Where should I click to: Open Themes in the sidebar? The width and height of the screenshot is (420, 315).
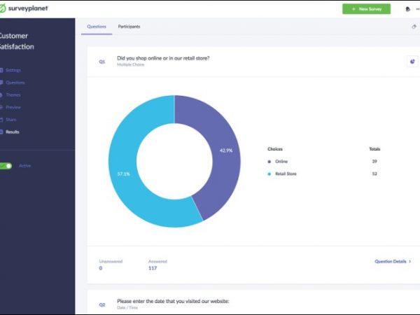tap(13, 94)
